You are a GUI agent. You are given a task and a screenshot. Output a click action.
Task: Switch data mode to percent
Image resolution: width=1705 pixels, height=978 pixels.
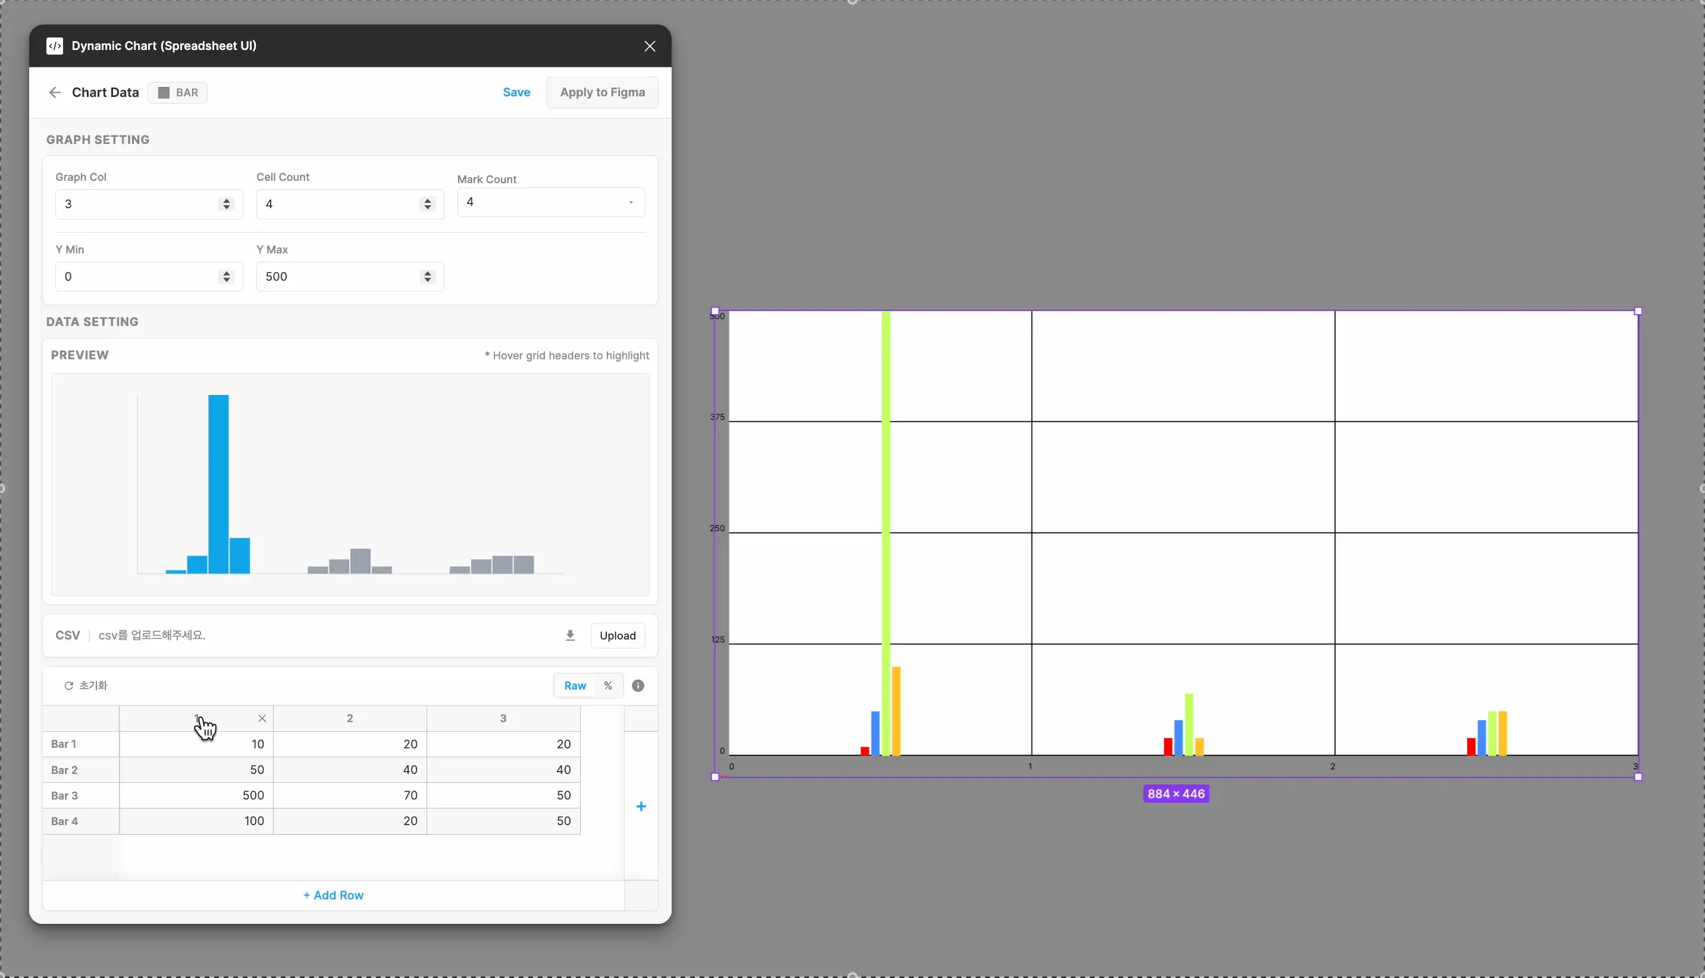coord(608,686)
